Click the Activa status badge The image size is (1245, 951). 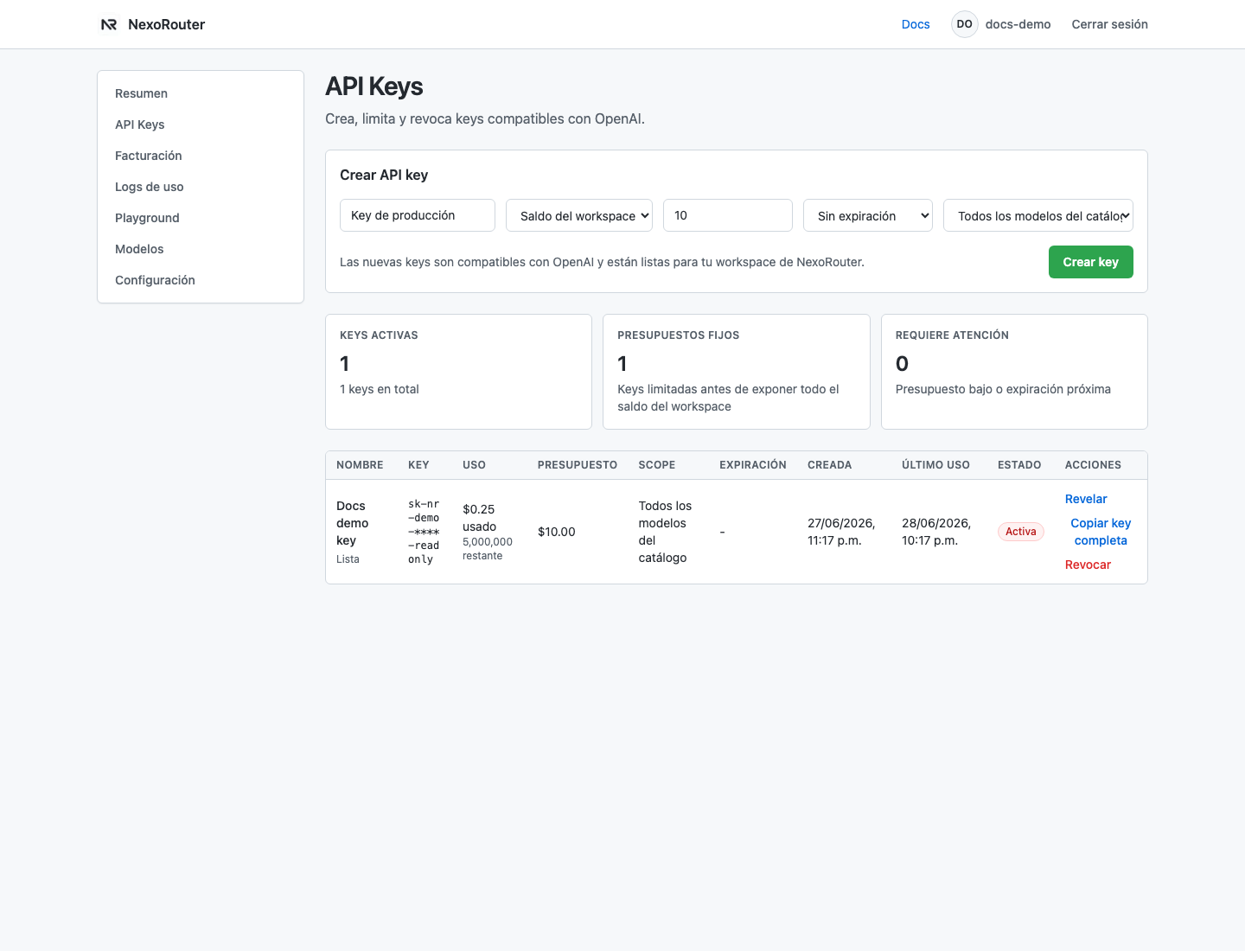[1020, 532]
